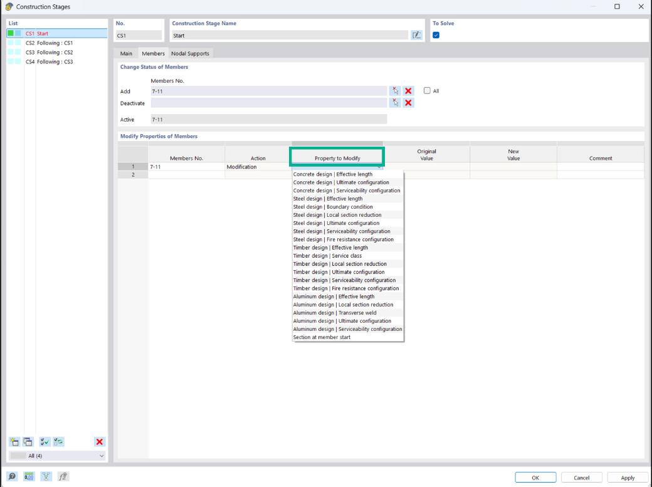
Task: Click the New Value column header
Action: (513, 155)
